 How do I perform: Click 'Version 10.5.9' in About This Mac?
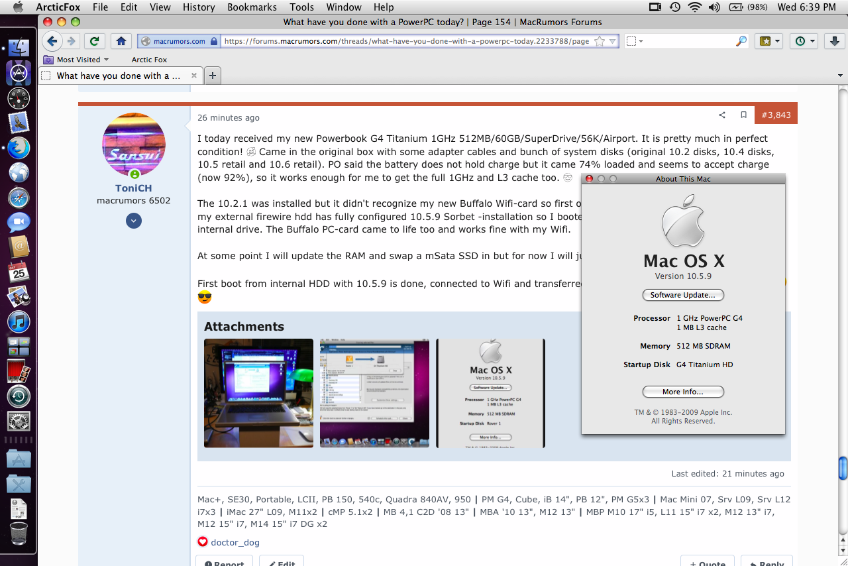click(x=683, y=276)
